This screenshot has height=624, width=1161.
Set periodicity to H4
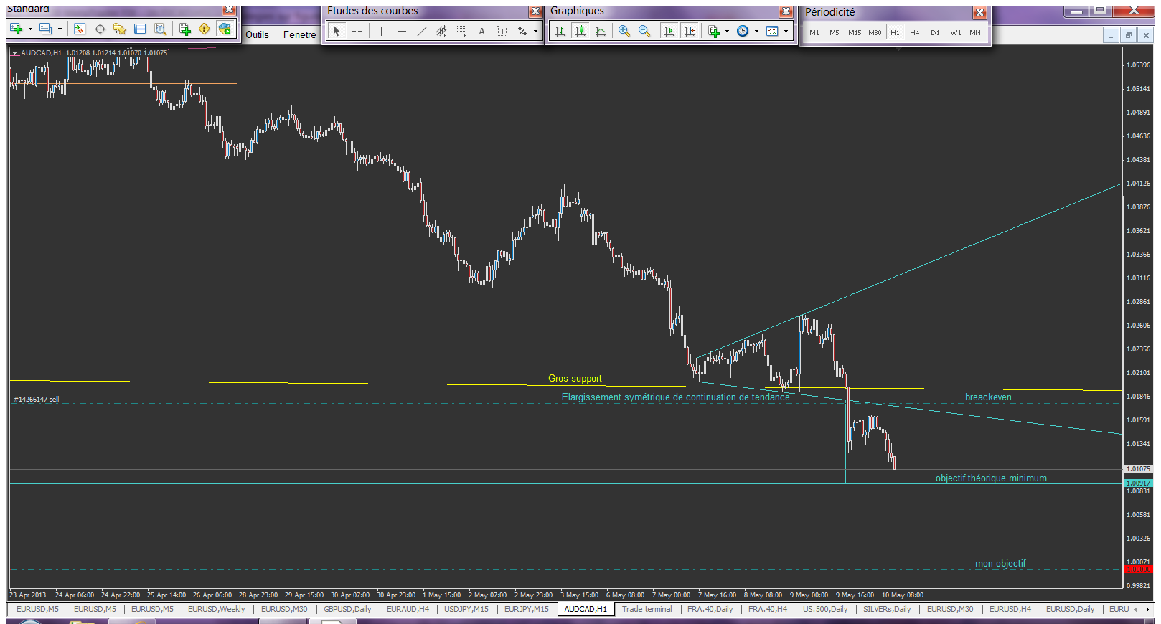tap(914, 32)
